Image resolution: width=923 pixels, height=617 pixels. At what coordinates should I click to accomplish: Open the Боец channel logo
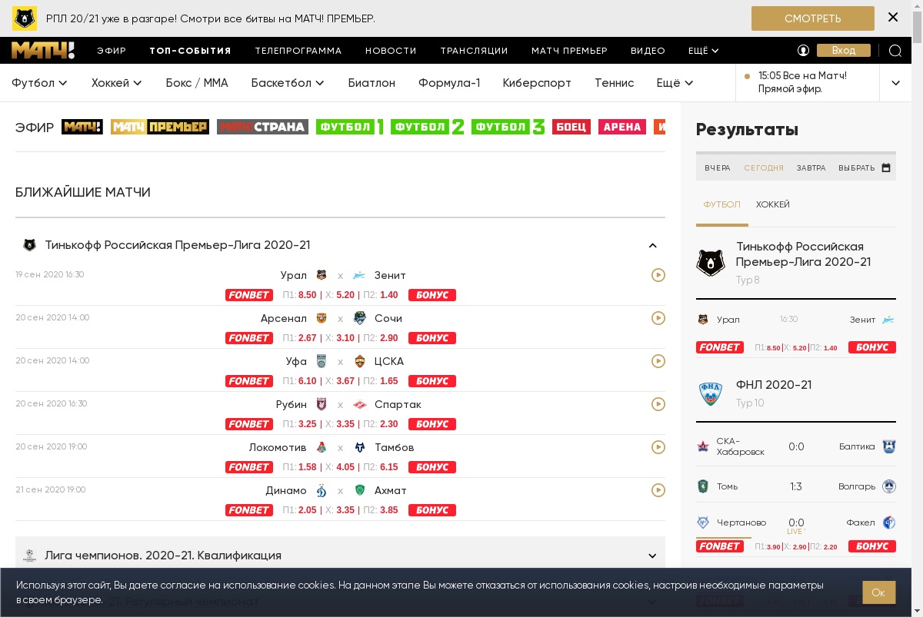pos(571,127)
